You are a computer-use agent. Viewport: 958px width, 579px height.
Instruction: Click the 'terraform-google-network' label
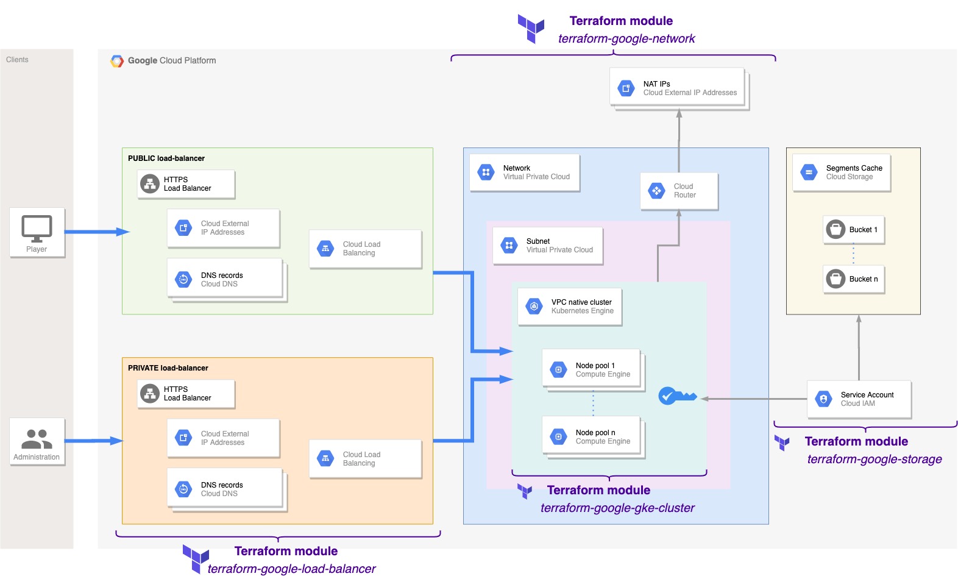(x=626, y=38)
